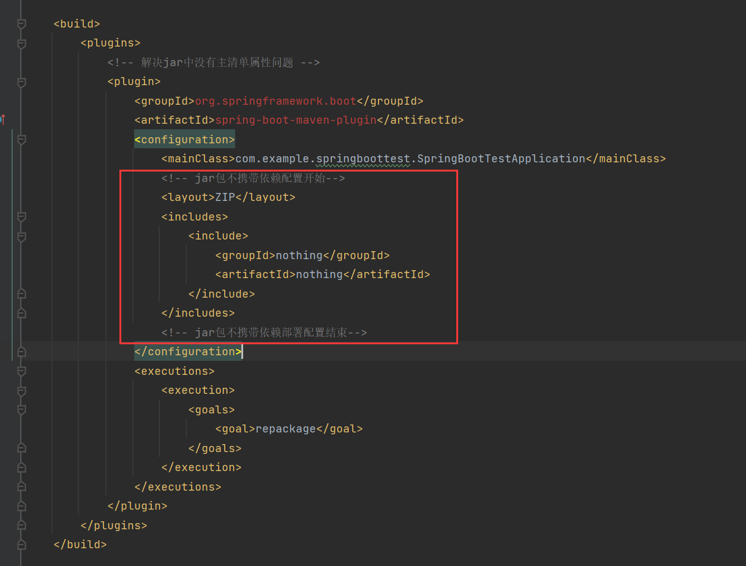746x566 pixels.
Task: Fold block at the </goals> closing tag
Action: 21,448
